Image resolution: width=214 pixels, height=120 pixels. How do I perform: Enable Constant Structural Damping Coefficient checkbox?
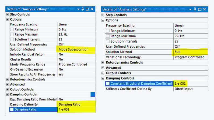pos(108,84)
